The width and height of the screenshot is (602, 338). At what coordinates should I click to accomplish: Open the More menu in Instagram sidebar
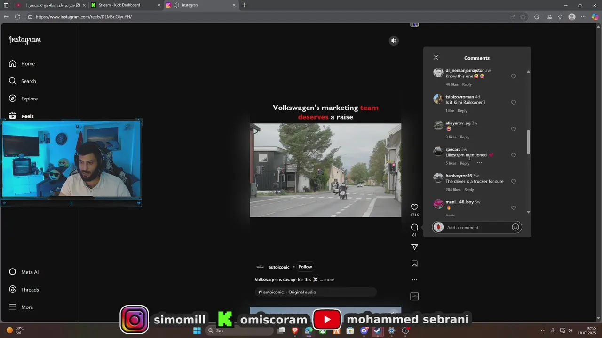tap(22, 307)
